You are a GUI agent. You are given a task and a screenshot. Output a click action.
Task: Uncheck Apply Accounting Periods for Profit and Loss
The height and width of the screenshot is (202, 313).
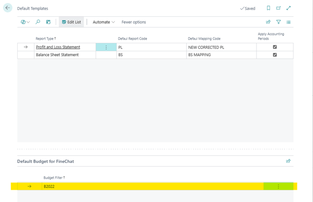tap(275, 47)
